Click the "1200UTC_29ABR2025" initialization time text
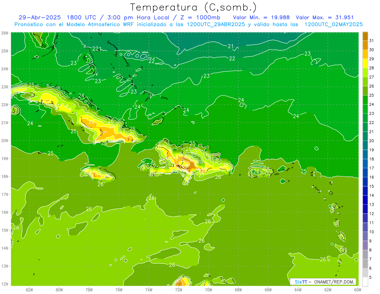 (x=215, y=24)
